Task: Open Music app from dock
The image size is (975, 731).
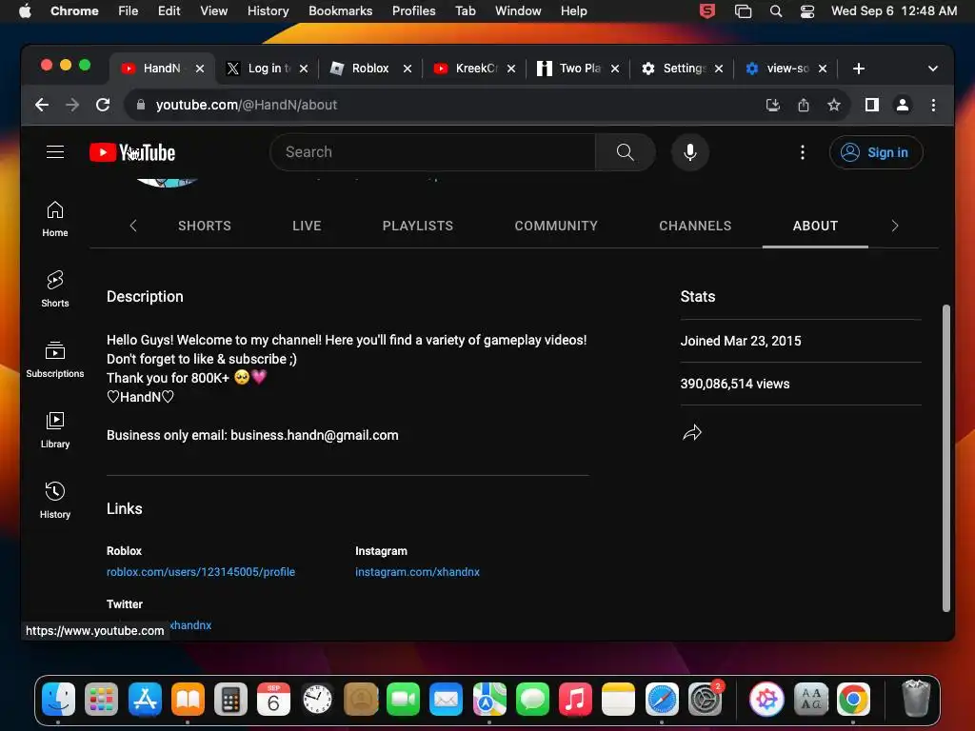Action: 575,700
